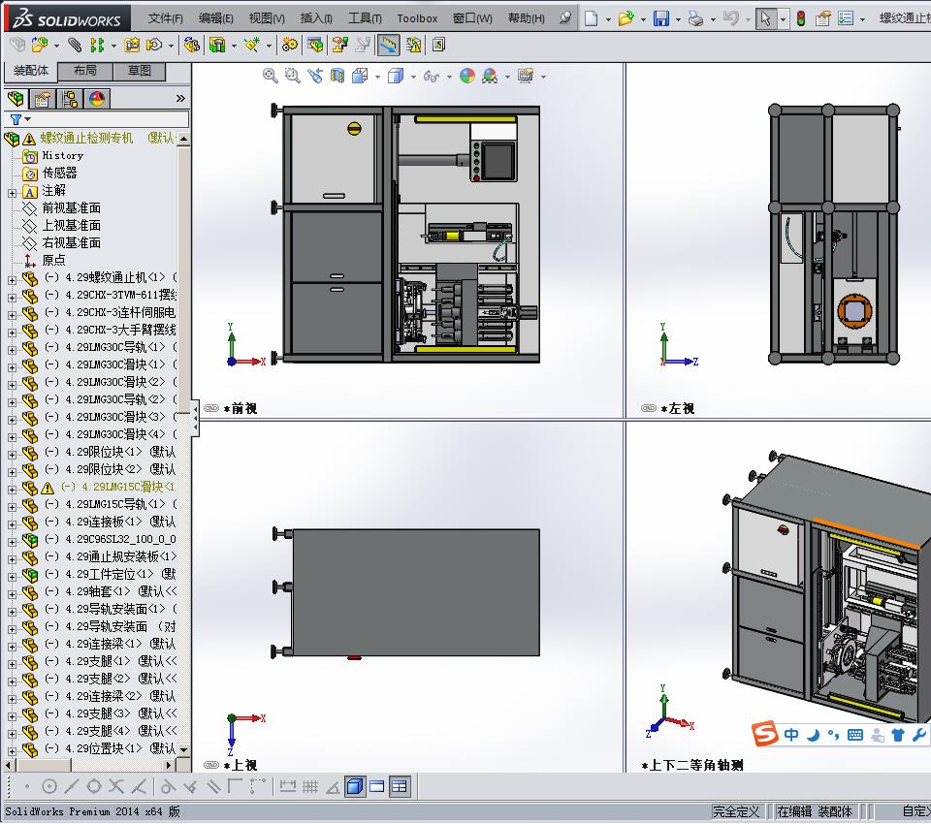Open the ConfigurationManager tab icon
This screenshot has width=931, height=824.
pyautogui.click(x=70, y=99)
